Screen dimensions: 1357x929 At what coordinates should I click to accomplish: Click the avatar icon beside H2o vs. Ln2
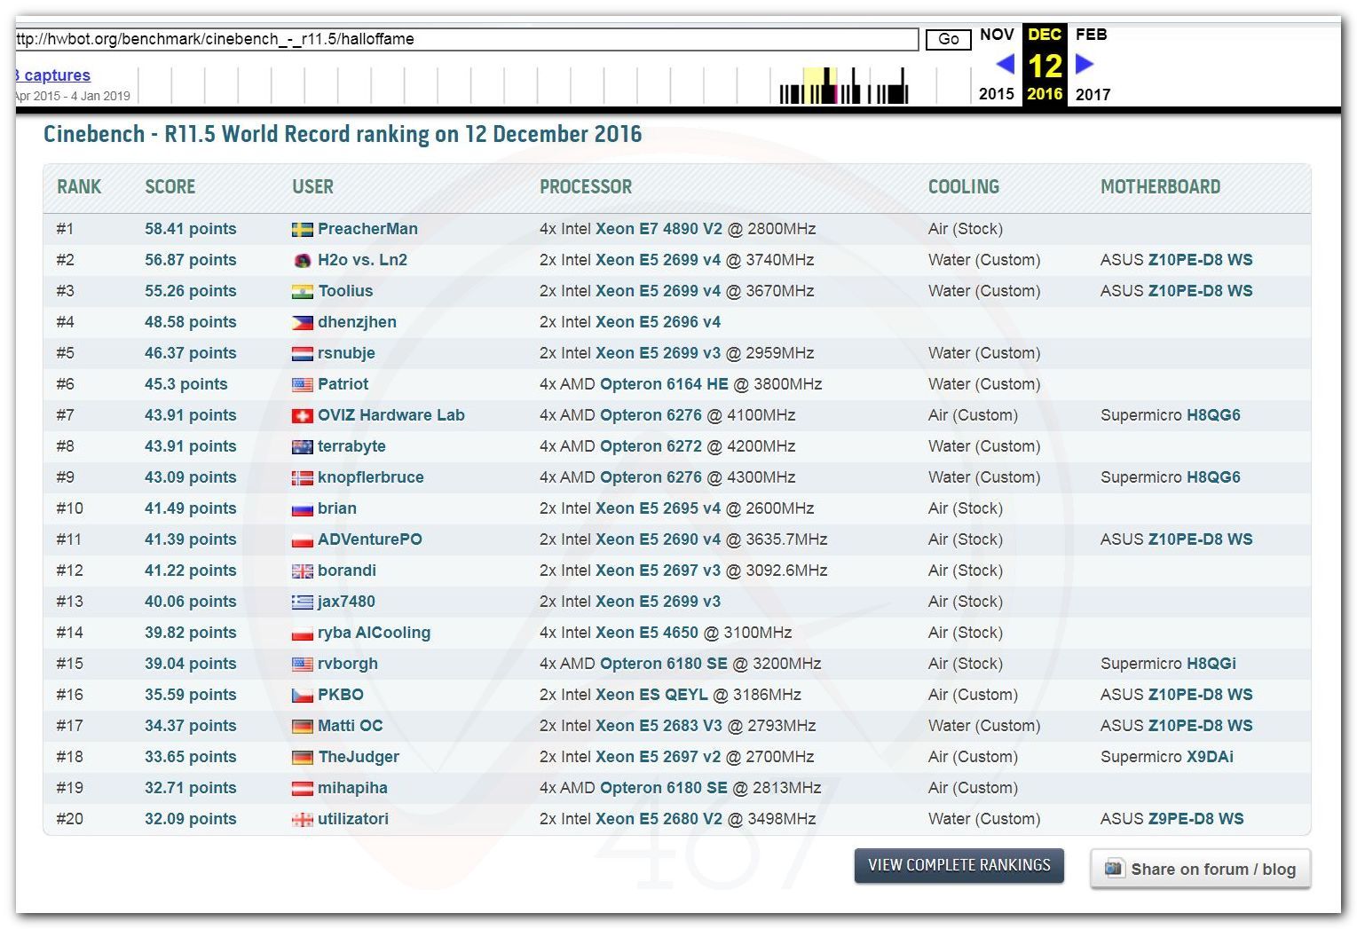(x=302, y=261)
